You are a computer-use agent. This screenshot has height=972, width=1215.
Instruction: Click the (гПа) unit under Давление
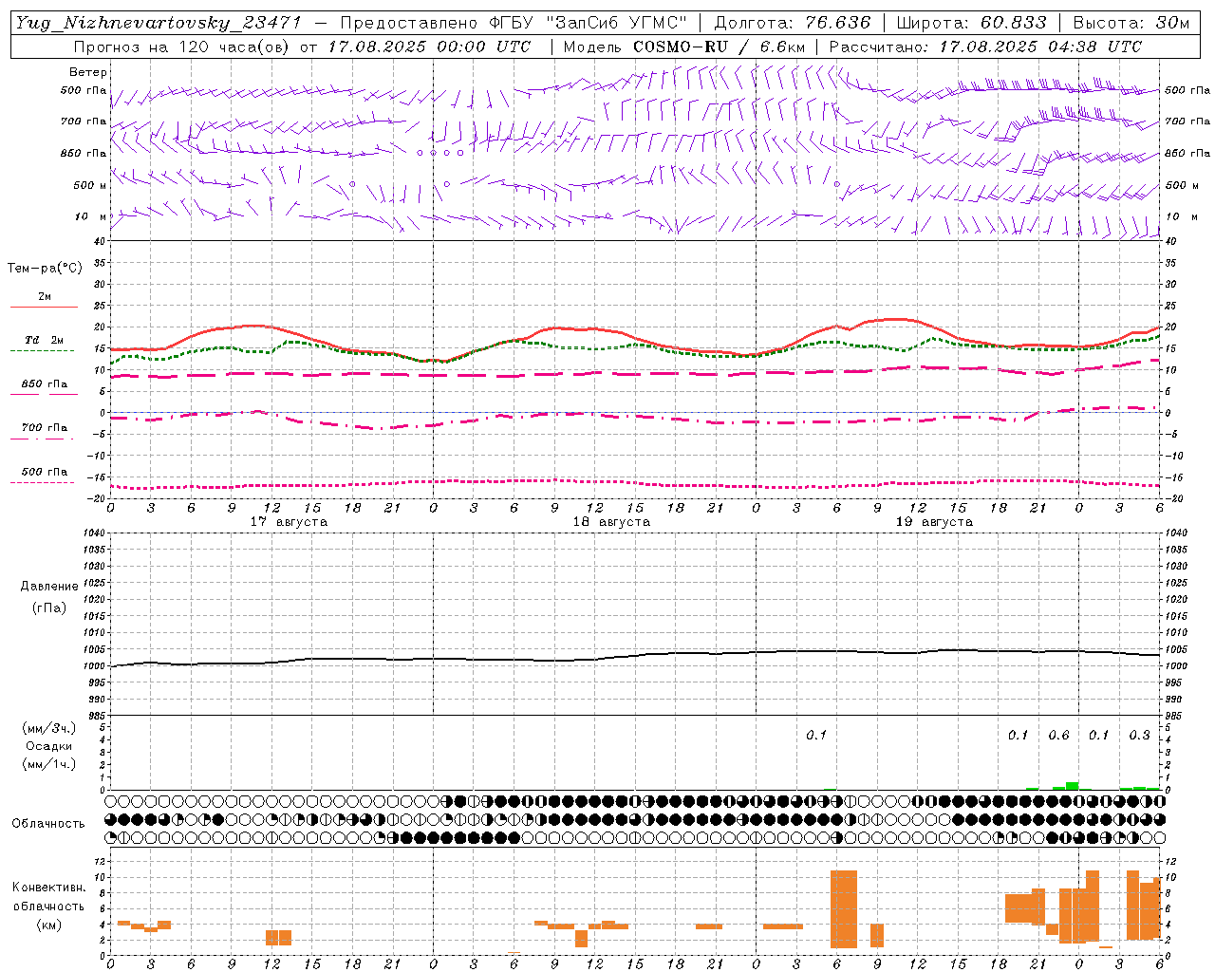[49, 607]
